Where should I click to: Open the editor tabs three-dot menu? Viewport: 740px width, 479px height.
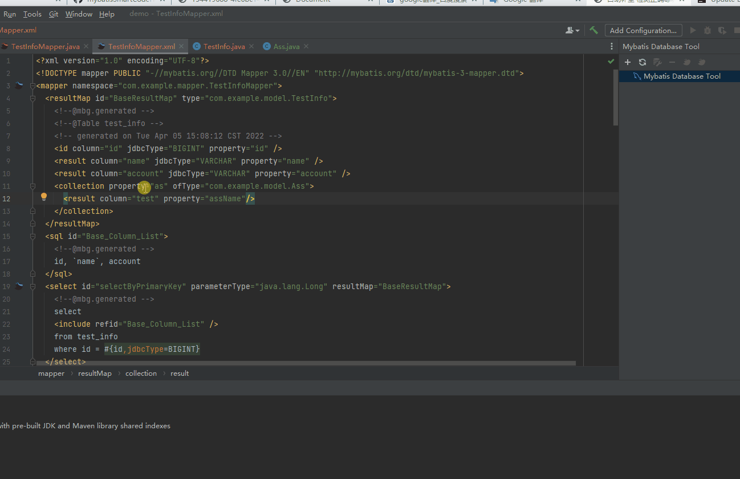[x=612, y=46]
